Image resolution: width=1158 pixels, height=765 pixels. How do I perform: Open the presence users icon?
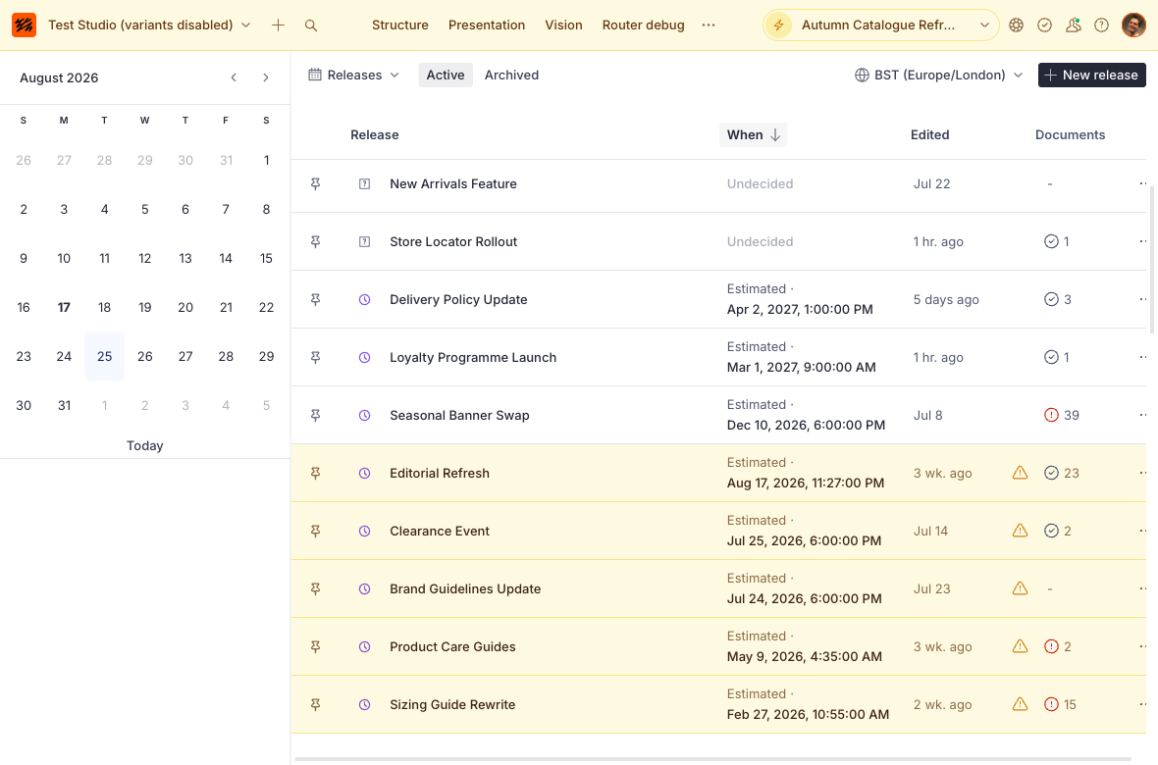pyautogui.click(x=1073, y=25)
